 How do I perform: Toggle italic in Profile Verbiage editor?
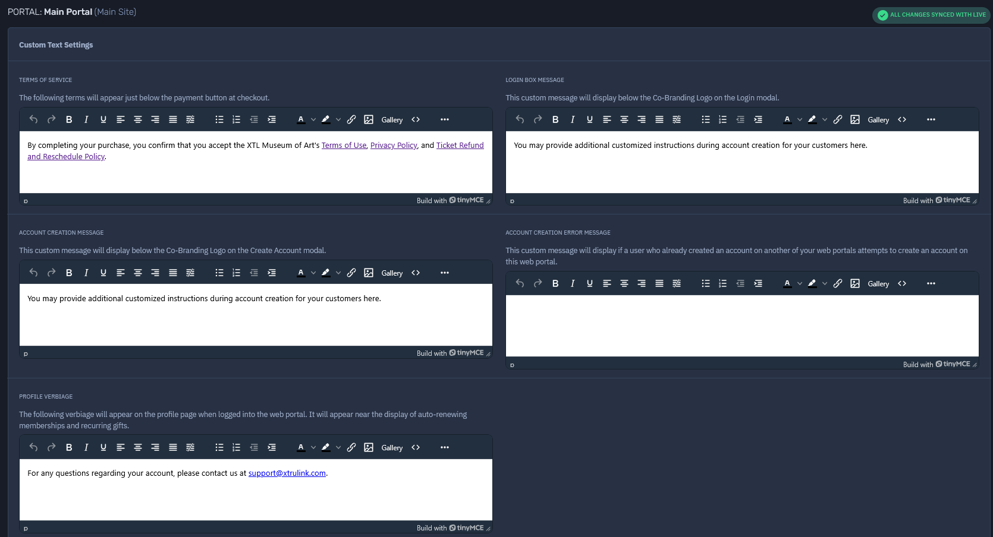pos(86,447)
